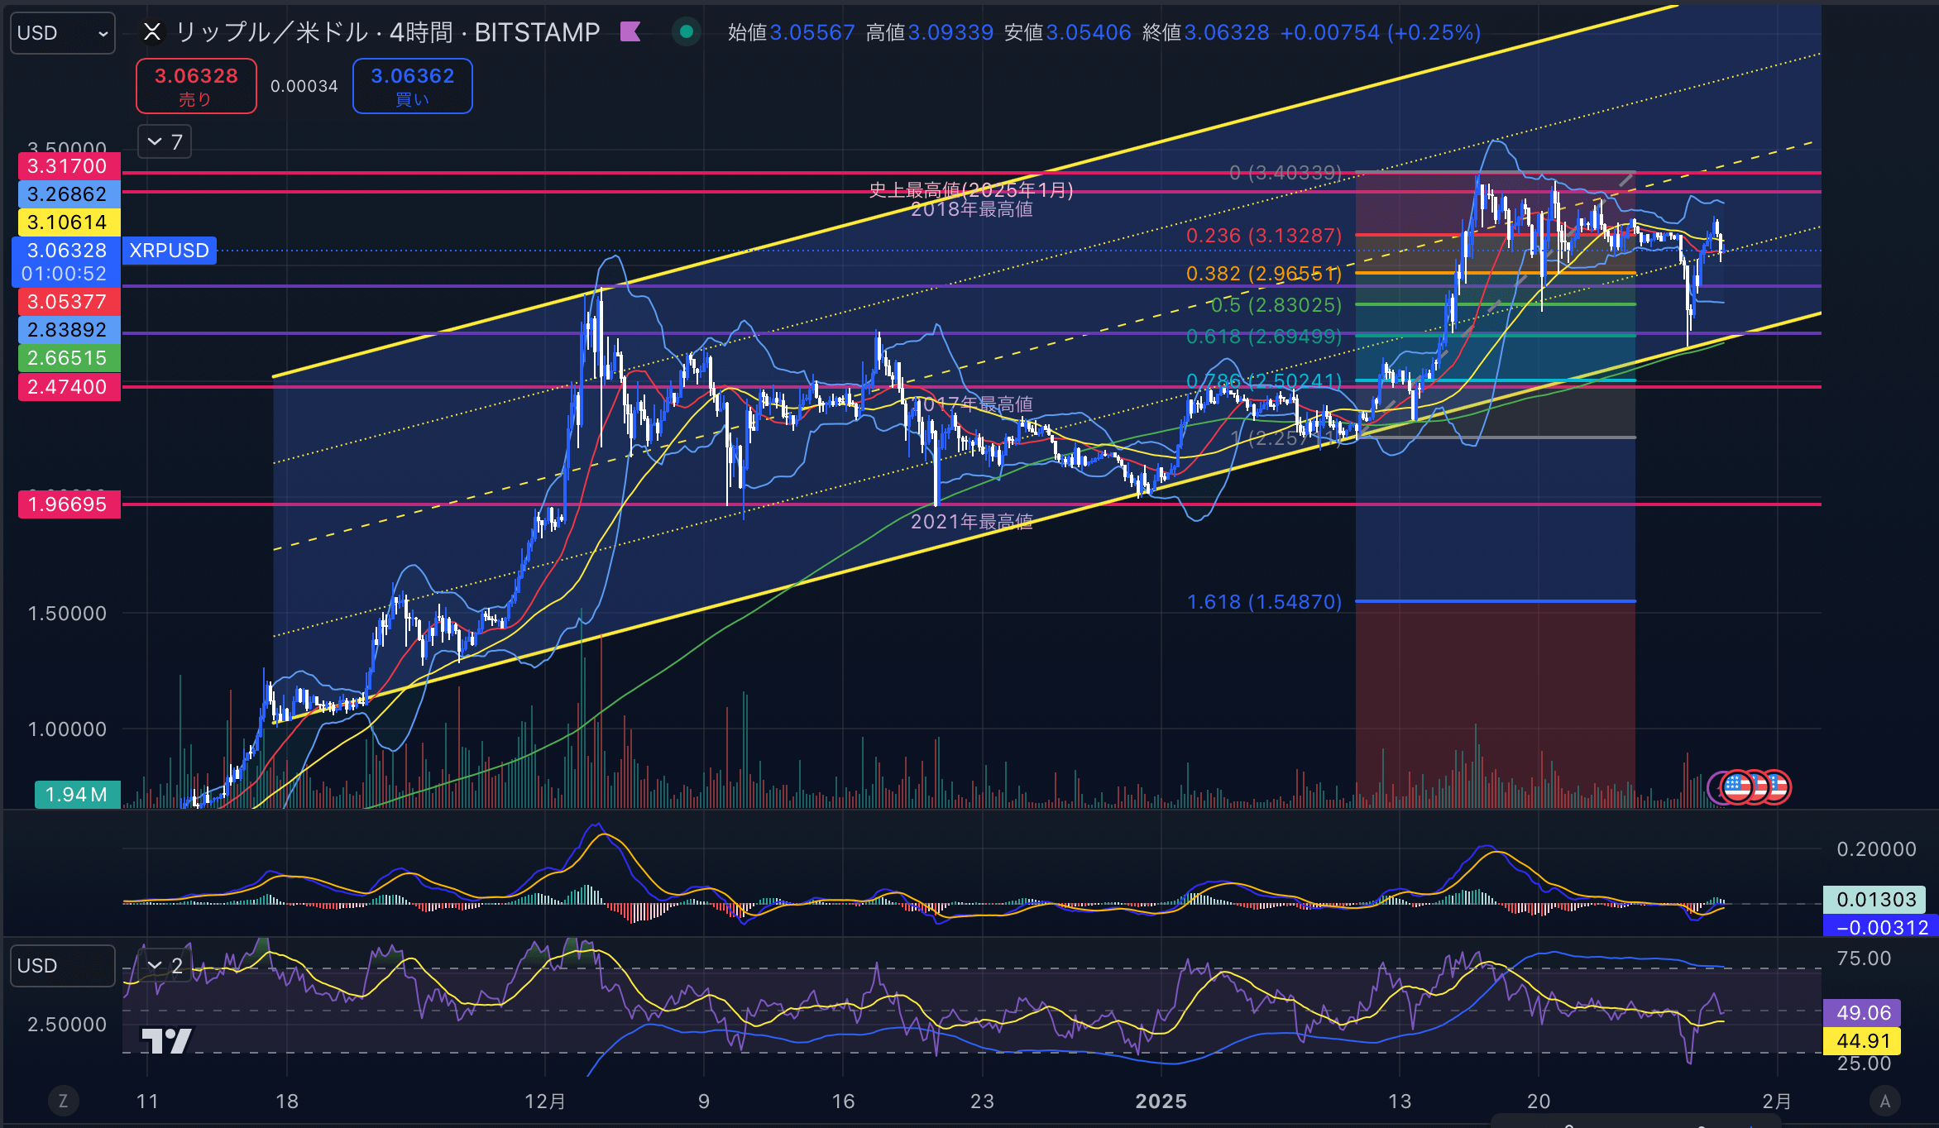
Task: Select Fibonacci level 1.618 (1.54870) label
Action: 1264,602
